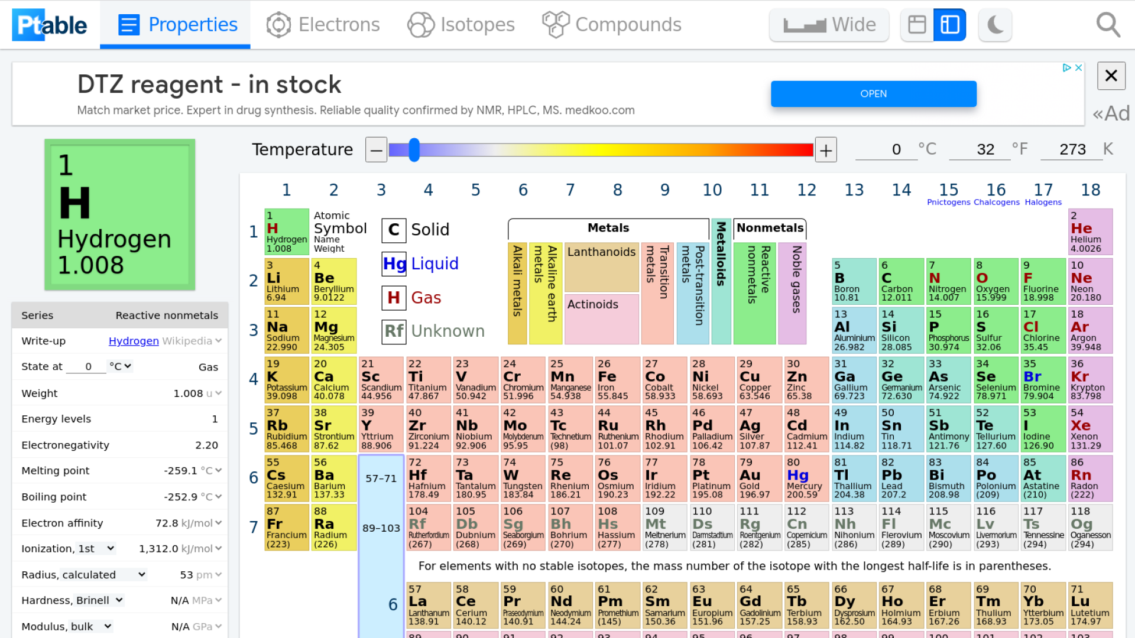1135x638 pixels.
Task: Open the Electrons view via the atom icon
Action: tap(323, 24)
